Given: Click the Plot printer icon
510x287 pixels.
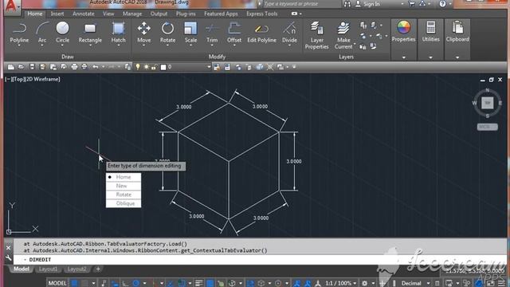Looking at the screenshot, I should click(74, 67).
